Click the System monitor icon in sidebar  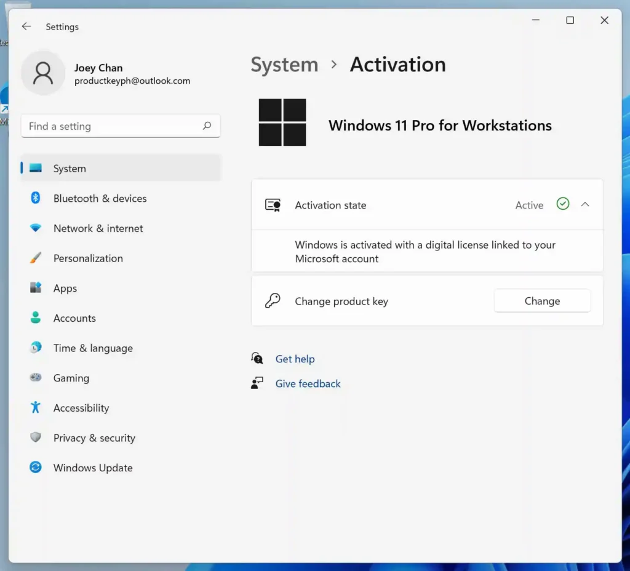(x=35, y=168)
